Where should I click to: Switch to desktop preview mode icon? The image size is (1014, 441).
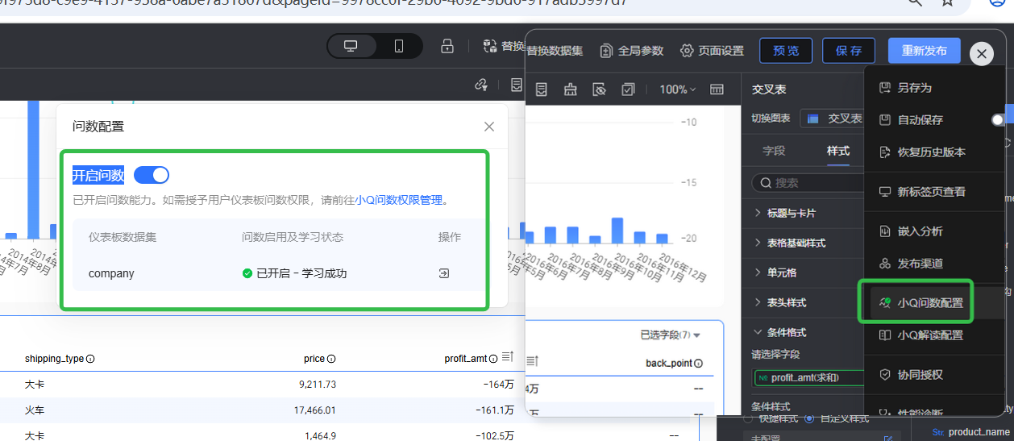click(351, 46)
